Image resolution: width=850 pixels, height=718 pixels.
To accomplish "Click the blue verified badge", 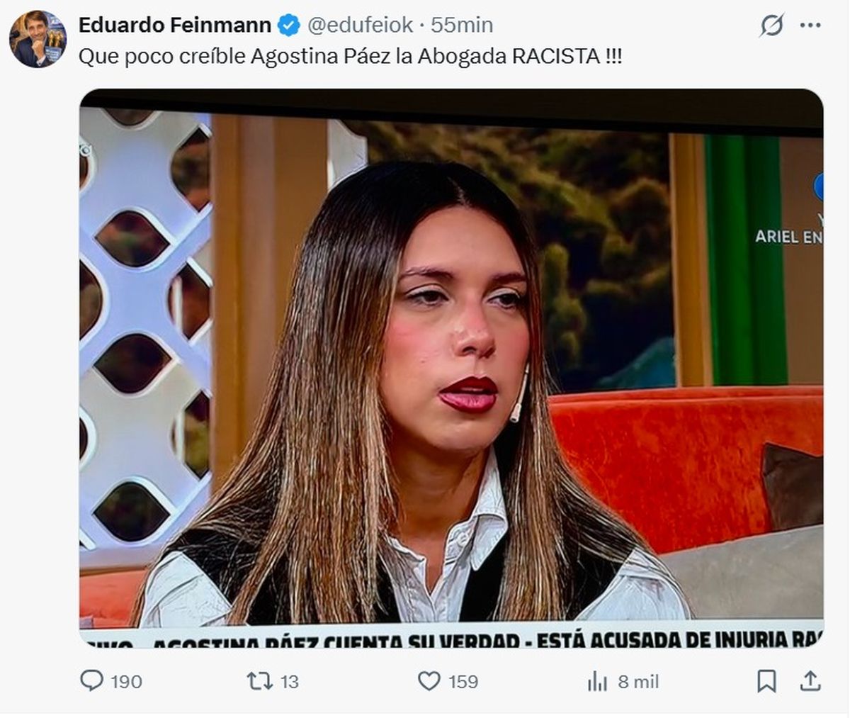I will point(288,26).
